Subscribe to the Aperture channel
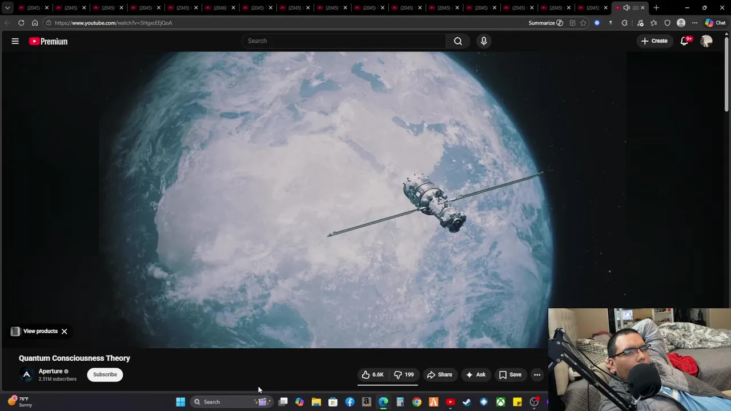The width and height of the screenshot is (731, 411). pos(105,374)
